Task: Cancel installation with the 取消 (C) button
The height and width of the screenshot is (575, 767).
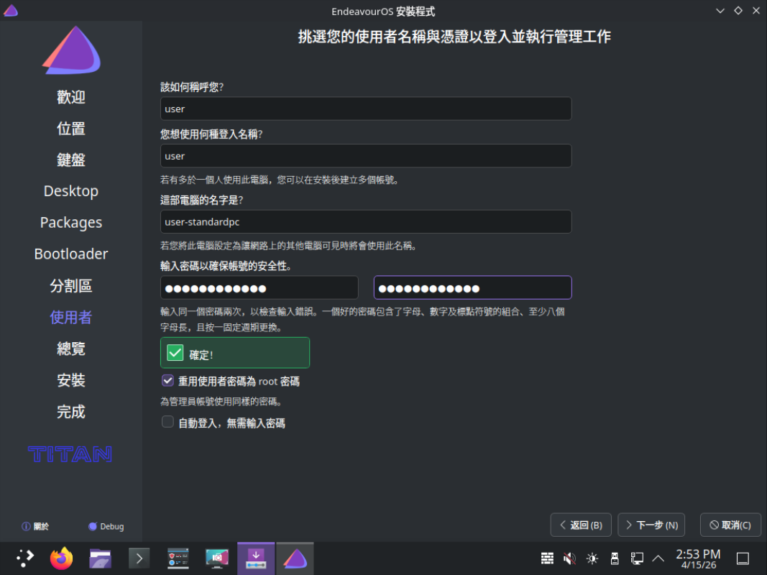Action: [x=730, y=525]
